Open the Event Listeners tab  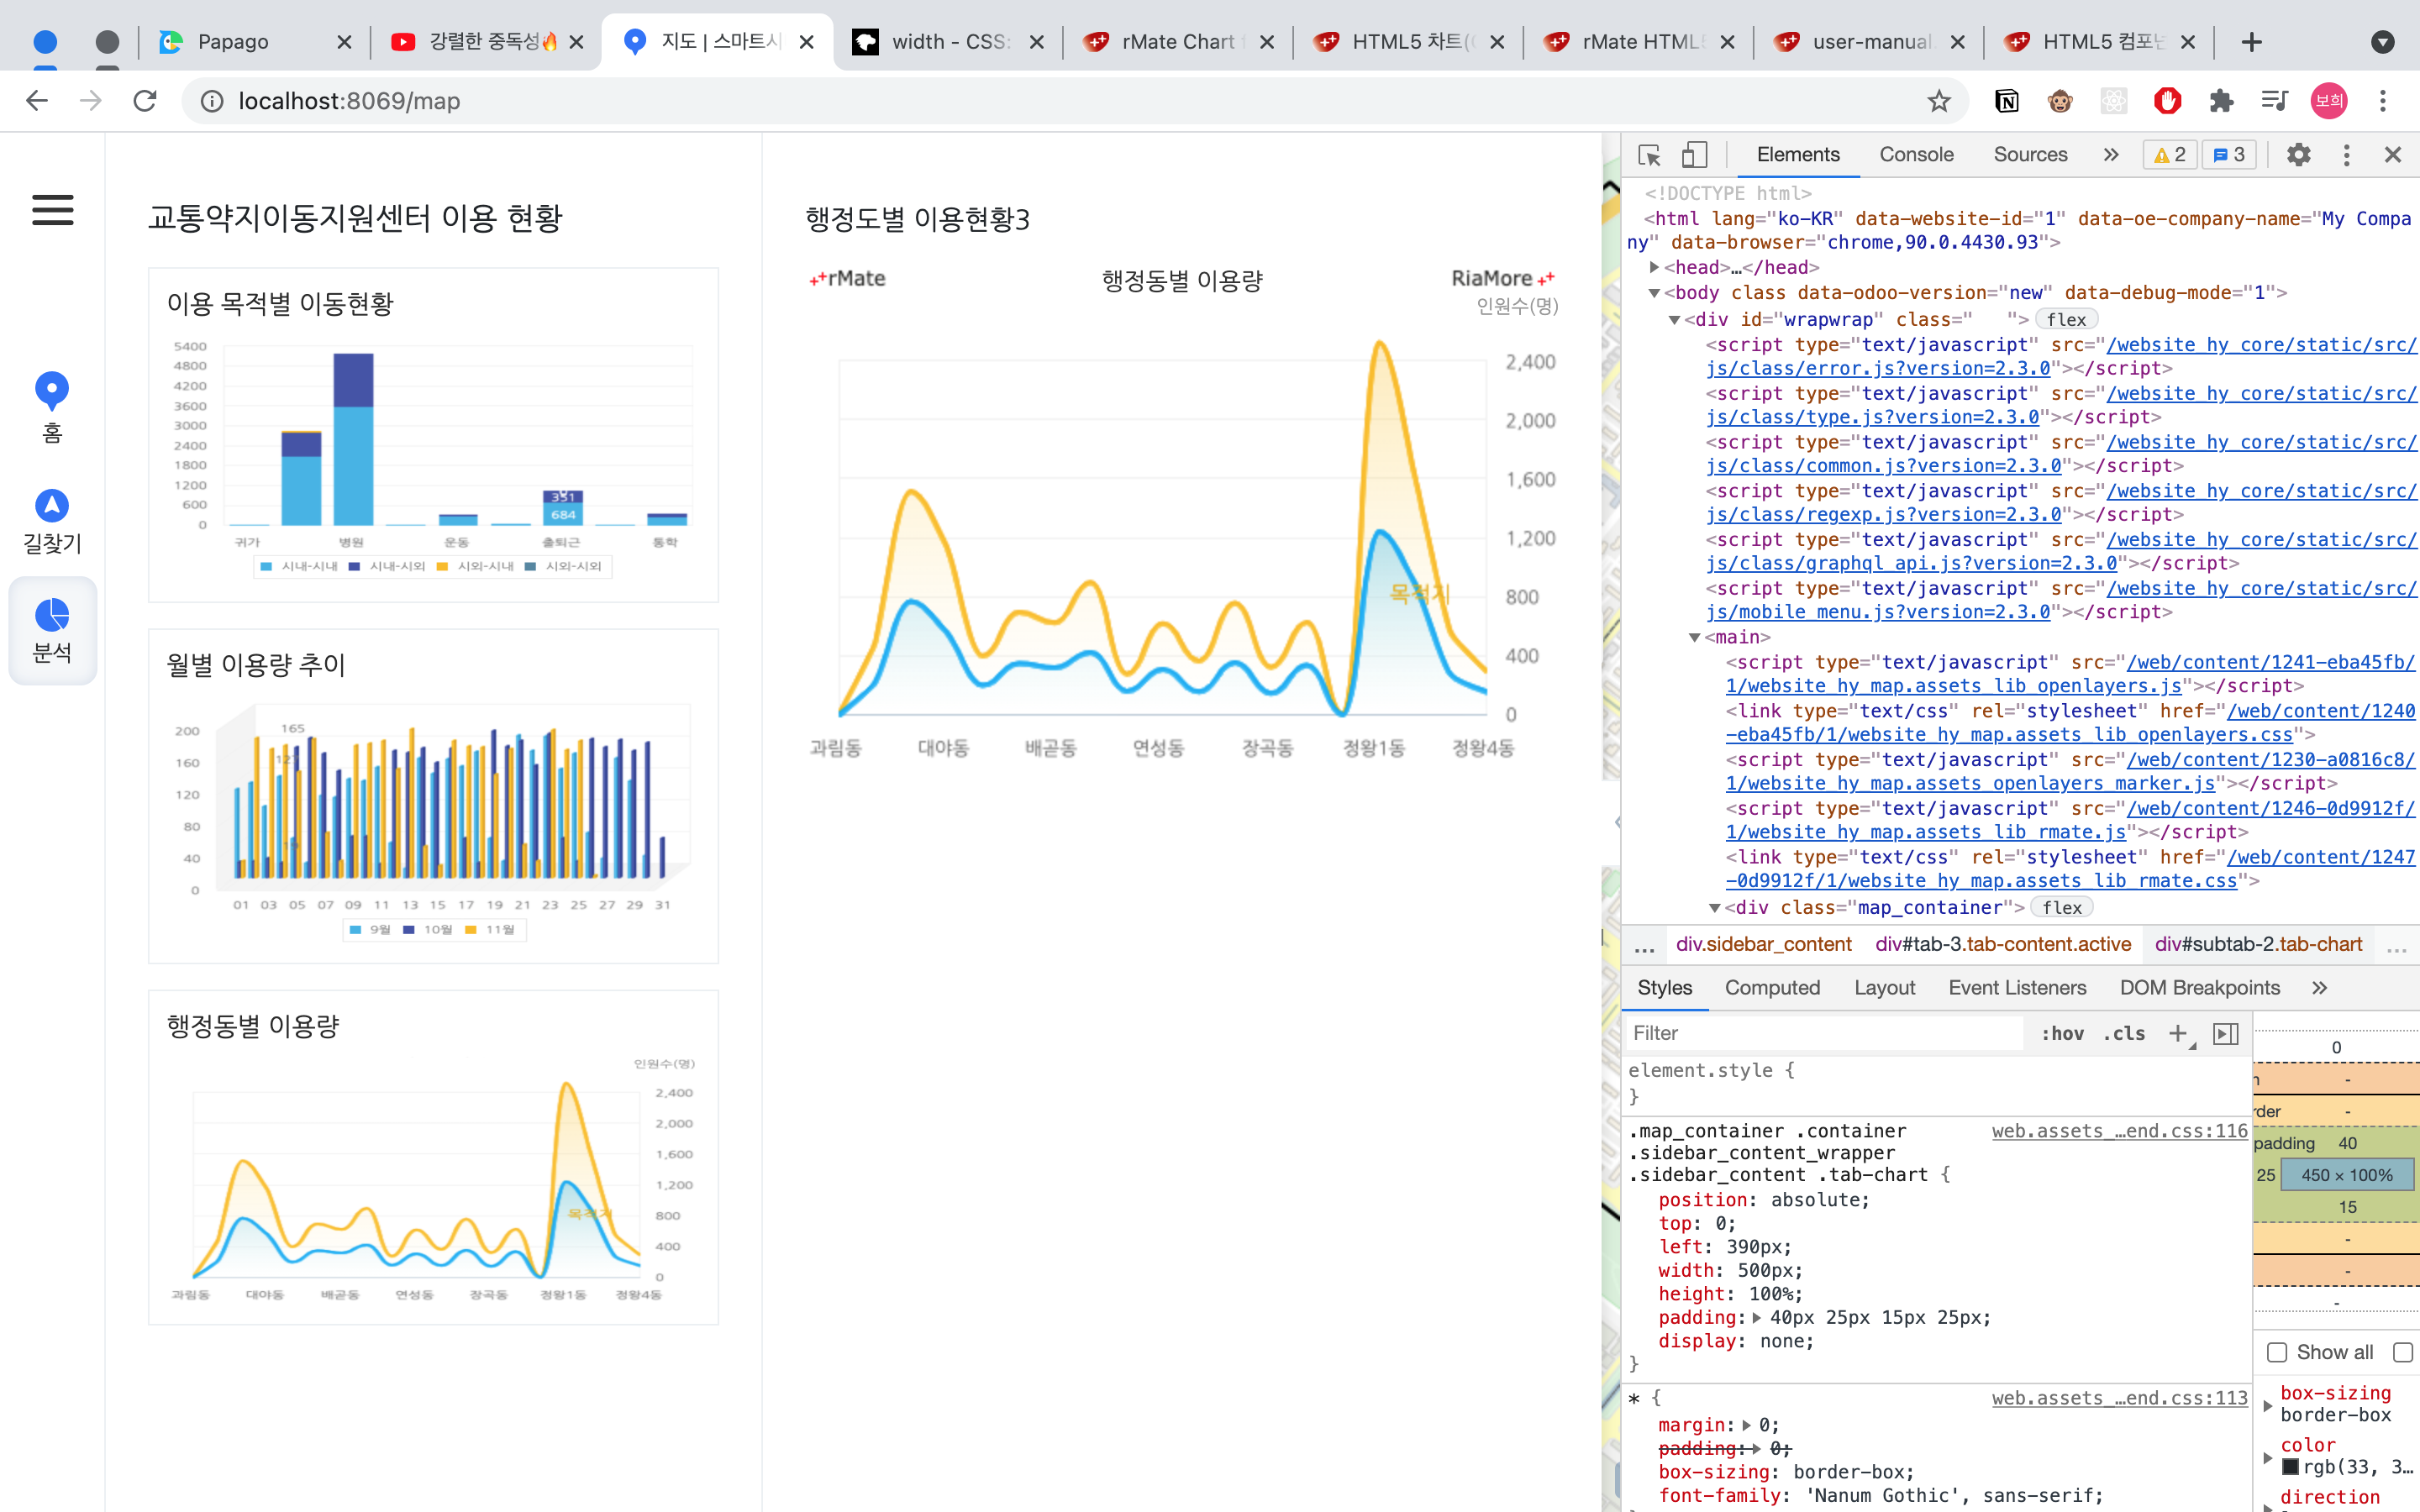coord(2017,988)
